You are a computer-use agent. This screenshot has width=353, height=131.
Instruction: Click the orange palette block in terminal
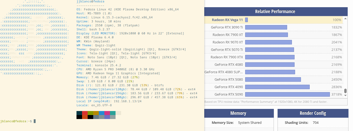[x=85, y=117]
